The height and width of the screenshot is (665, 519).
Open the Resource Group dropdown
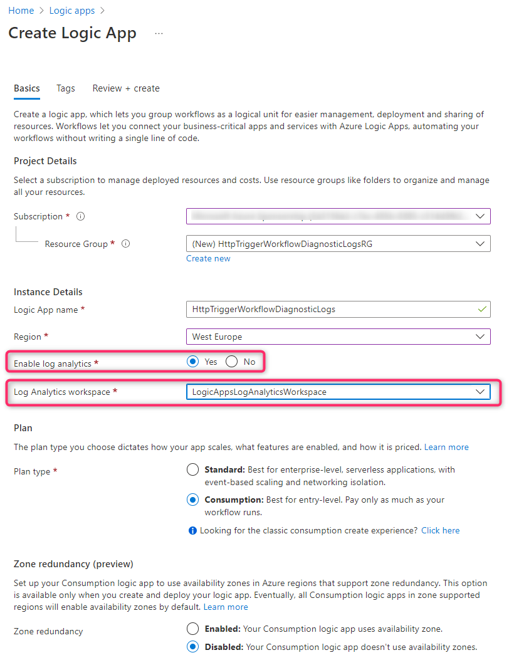(481, 243)
